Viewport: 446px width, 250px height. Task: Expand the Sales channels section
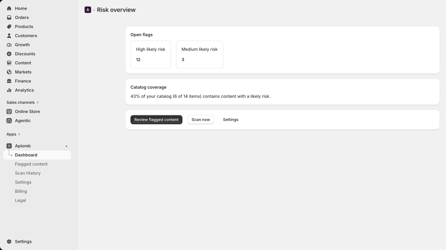tap(23, 102)
